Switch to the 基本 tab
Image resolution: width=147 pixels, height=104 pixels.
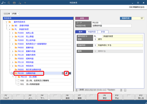point(81,32)
